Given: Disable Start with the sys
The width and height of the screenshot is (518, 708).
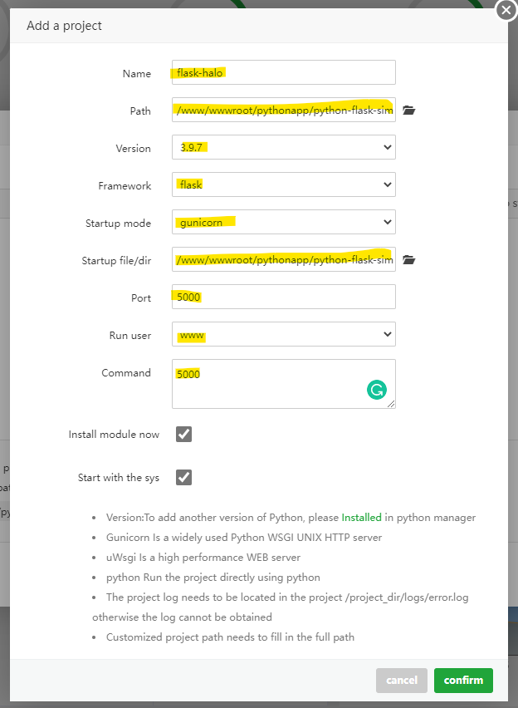Looking at the screenshot, I should coord(183,477).
